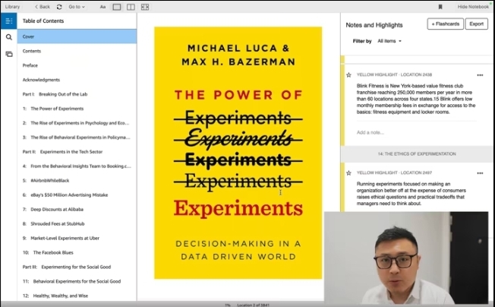Click the Running experiments highlight text

411,194
